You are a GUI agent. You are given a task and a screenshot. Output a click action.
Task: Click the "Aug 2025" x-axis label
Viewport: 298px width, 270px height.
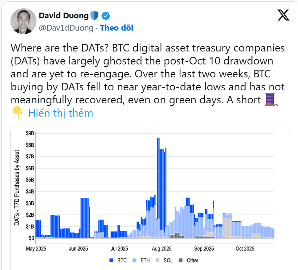pos(161,249)
